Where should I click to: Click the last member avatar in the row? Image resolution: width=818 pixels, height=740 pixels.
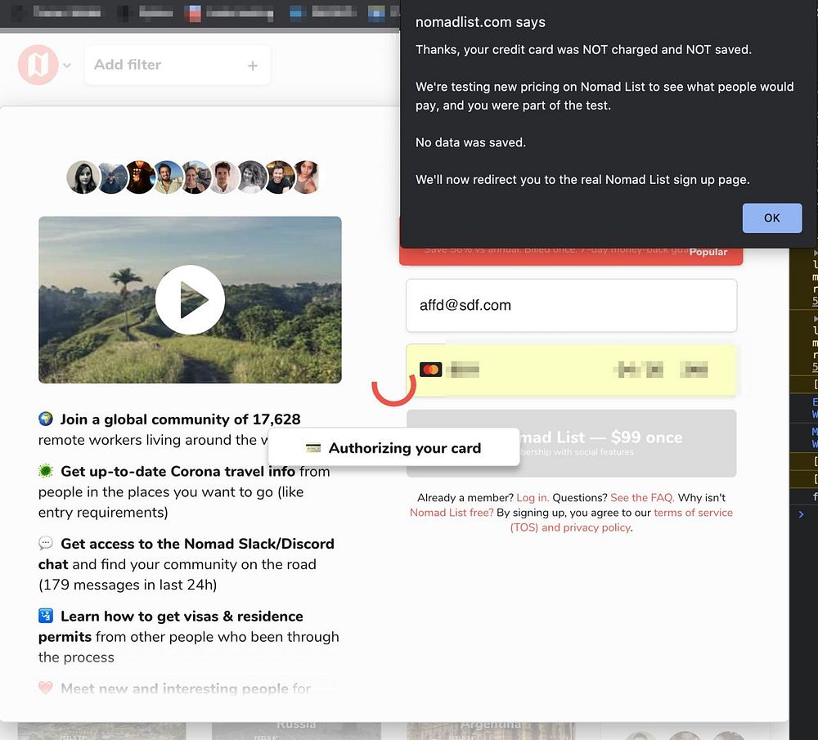click(306, 177)
